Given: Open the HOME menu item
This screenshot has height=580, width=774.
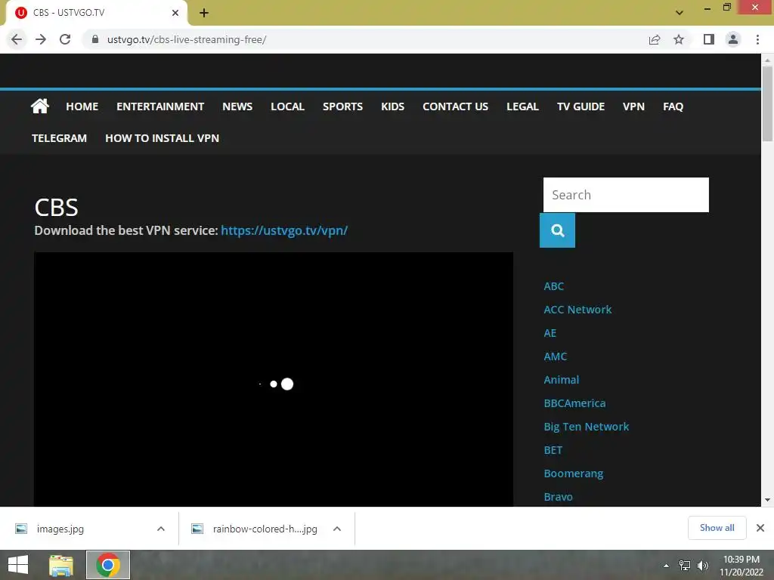Looking at the screenshot, I should pyautogui.click(x=82, y=106).
